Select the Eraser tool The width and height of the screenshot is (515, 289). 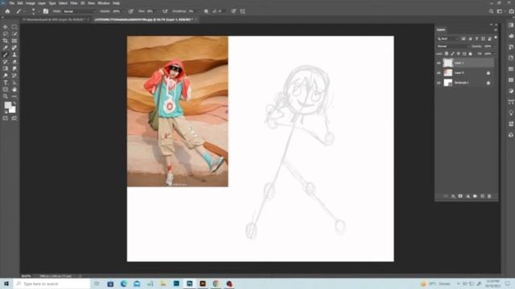(14, 62)
